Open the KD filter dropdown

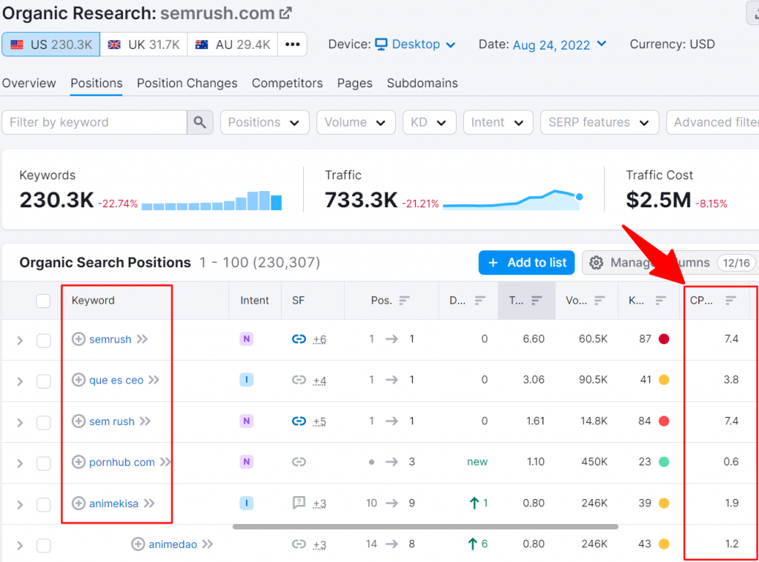click(429, 122)
